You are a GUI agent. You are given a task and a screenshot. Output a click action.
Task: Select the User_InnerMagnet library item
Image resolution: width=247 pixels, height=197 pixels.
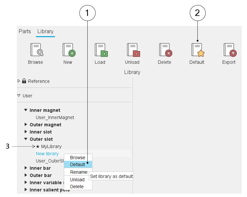pos(55,117)
